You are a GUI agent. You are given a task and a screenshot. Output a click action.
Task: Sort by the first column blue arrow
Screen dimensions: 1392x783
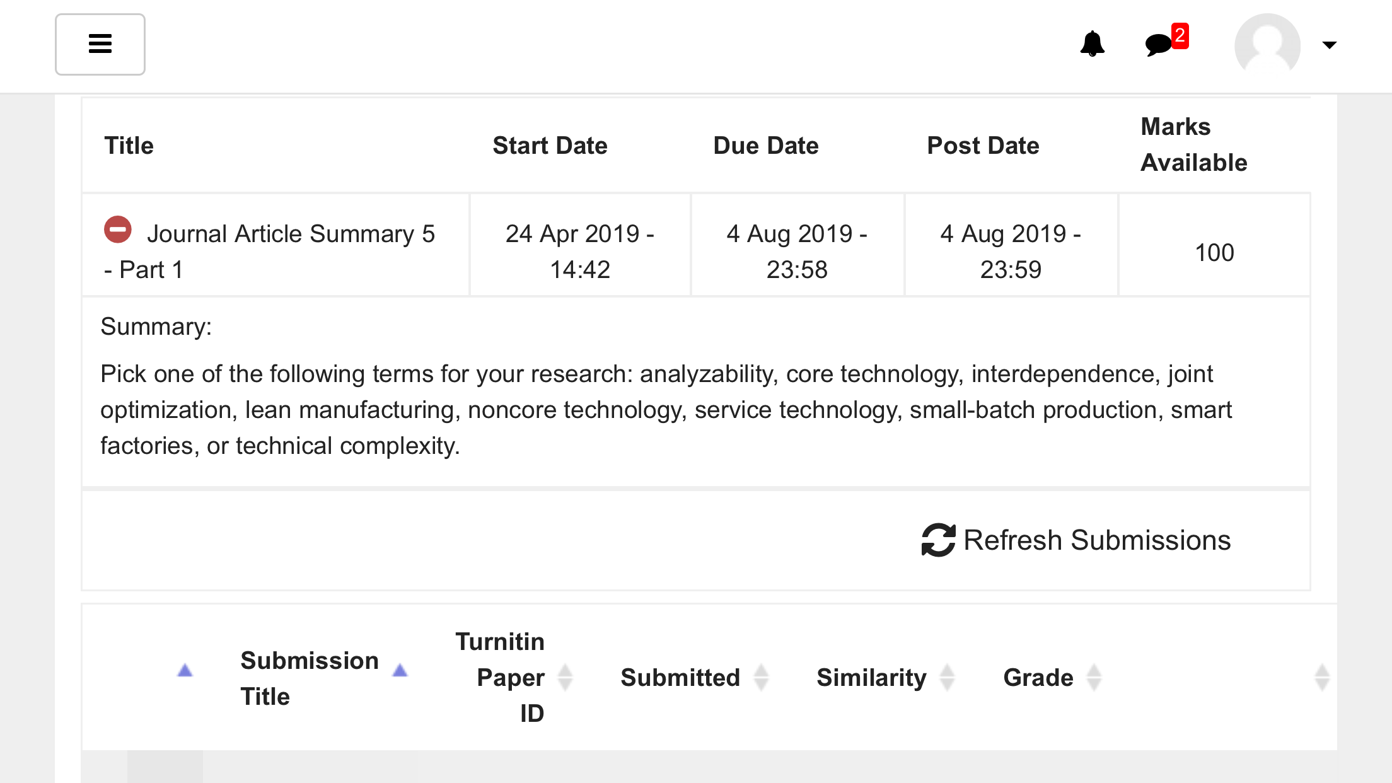pos(185,670)
